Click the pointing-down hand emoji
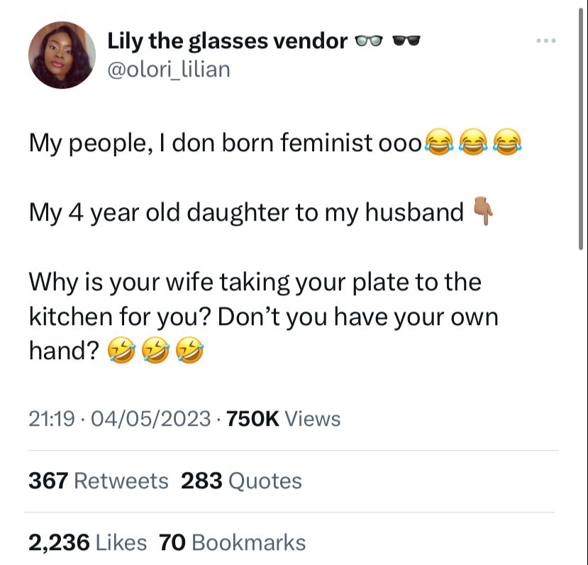 coord(483,211)
